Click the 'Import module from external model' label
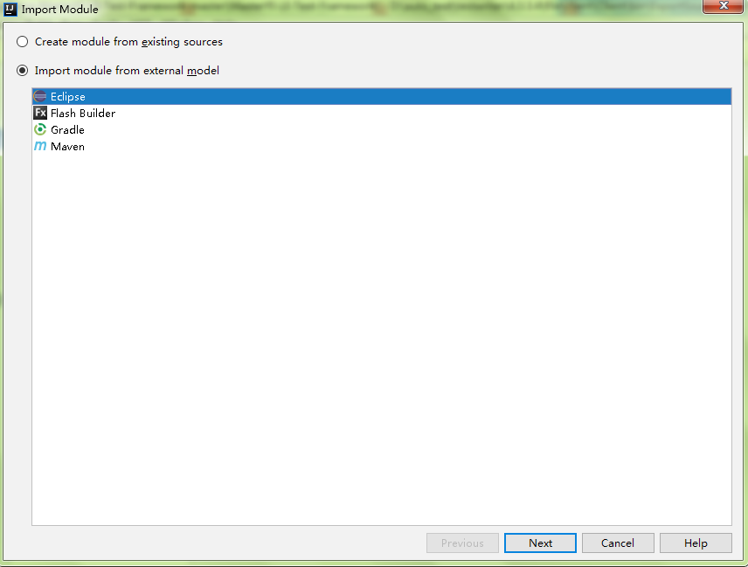The height and width of the screenshot is (567, 748). tap(127, 71)
